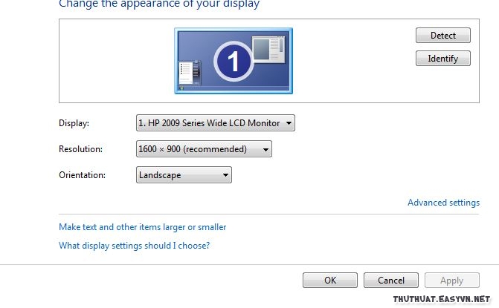Click the arrow on the Orientation combo box
The image size is (499, 308).
pos(225,175)
